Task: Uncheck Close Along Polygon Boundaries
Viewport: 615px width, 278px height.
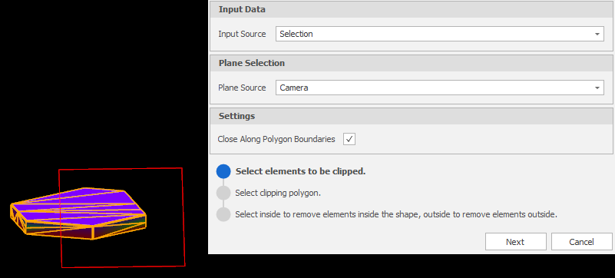Action: (x=349, y=139)
